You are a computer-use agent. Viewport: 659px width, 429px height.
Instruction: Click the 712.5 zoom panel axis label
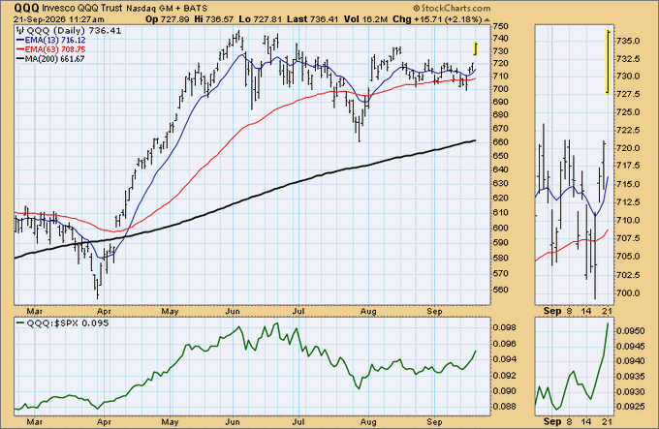(628, 202)
